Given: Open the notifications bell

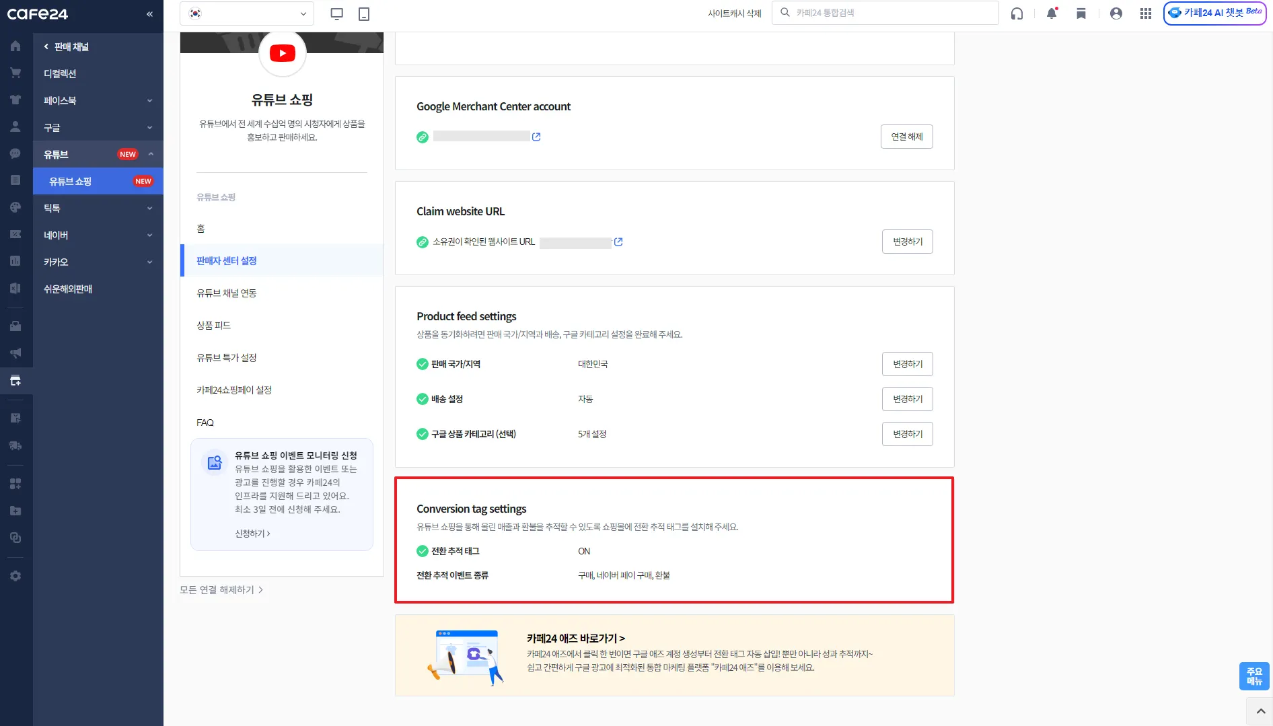Looking at the screenshot, I should click(x=1052, y=13).
